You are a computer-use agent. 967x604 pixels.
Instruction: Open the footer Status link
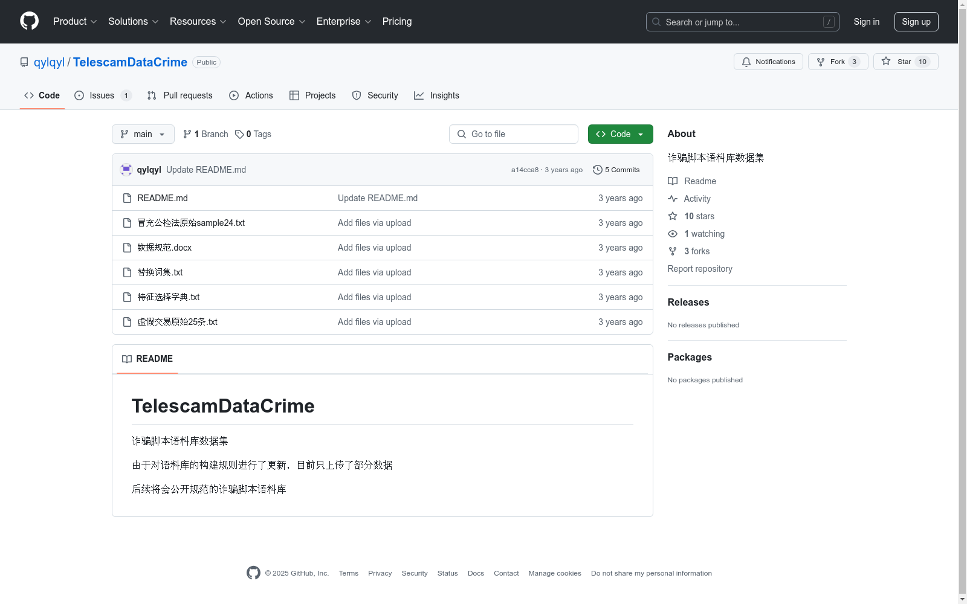tap(448, 573)
